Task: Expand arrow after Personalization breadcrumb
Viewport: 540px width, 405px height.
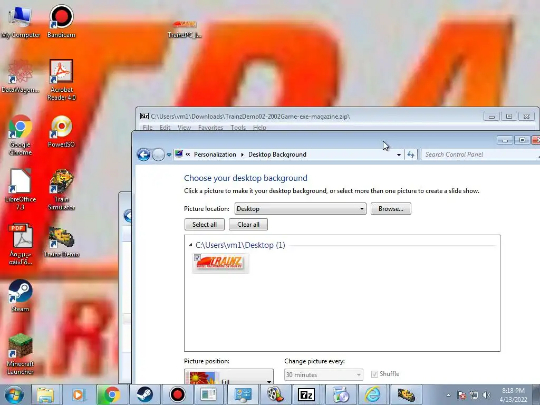Action: (243, 155)
